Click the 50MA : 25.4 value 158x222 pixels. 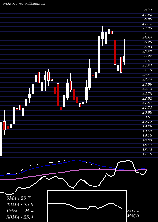20,217
